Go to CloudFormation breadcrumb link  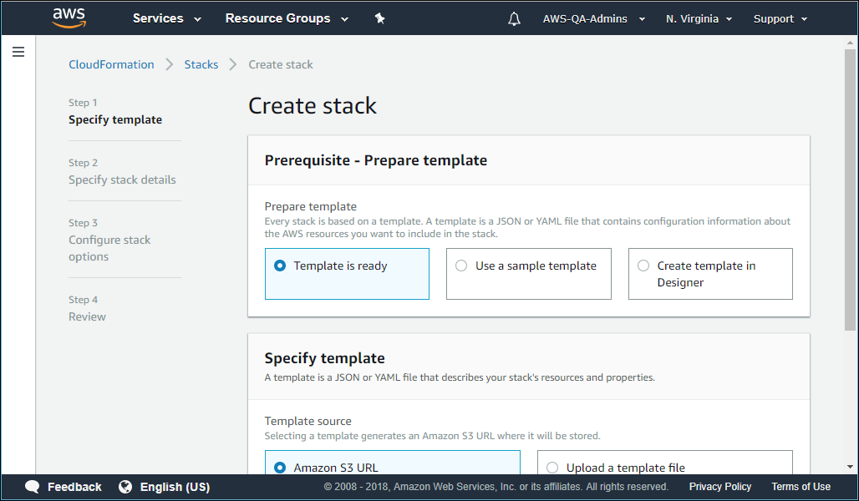coord(111,64)
